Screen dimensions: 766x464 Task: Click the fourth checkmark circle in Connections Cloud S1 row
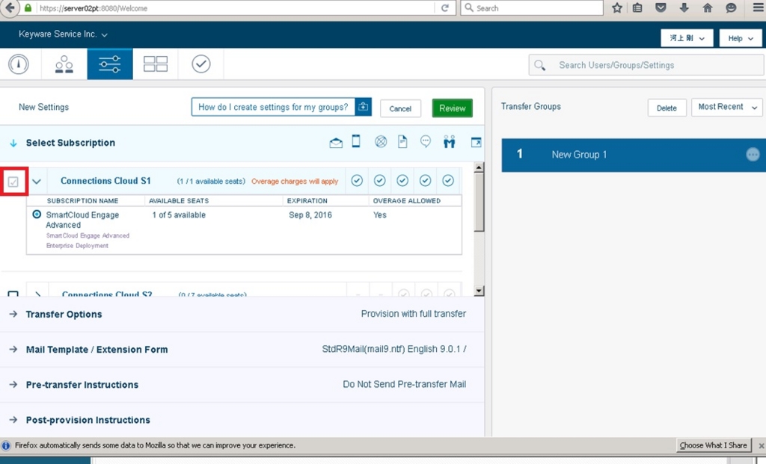click(425, 181)
